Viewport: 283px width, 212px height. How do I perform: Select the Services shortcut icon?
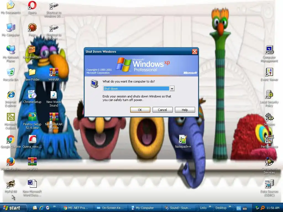pos(269,119)
